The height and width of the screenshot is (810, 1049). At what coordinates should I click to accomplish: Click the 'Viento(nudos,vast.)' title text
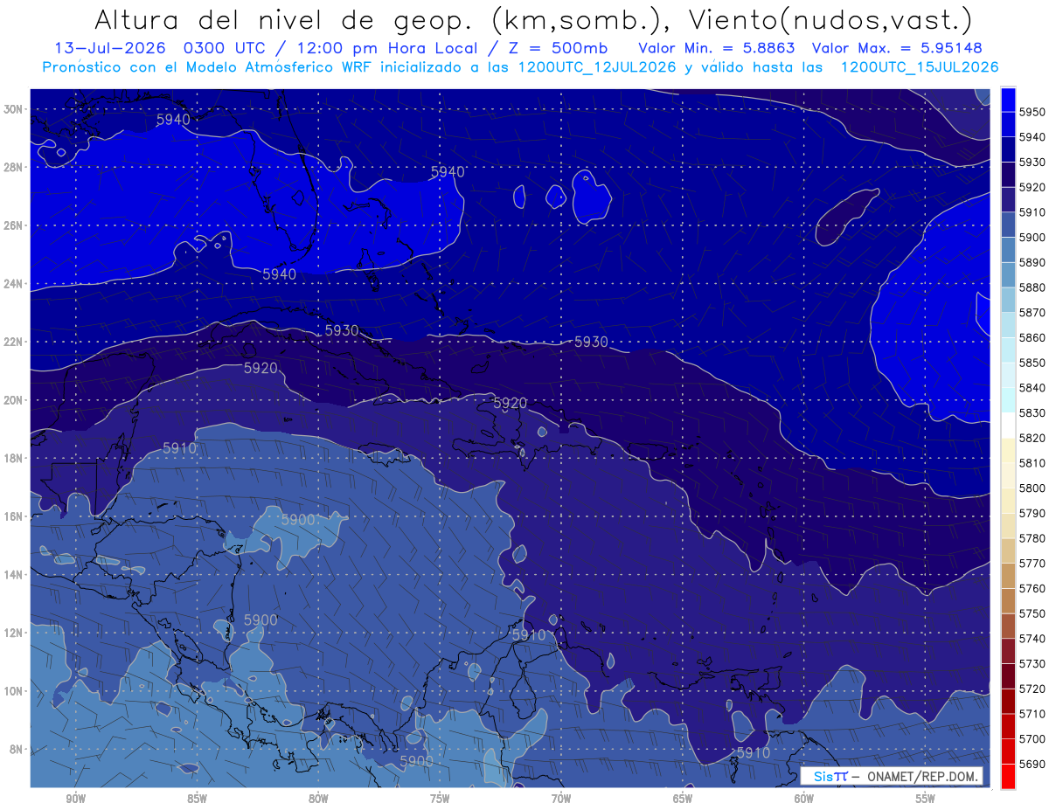coord(830,19)
